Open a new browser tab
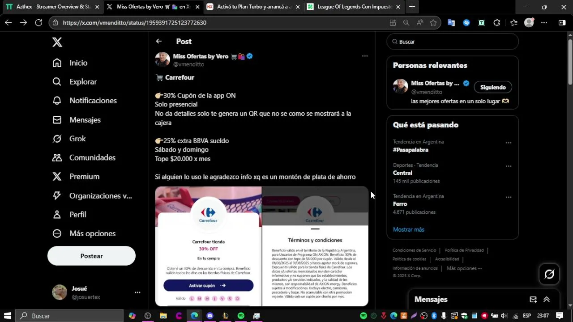This screenshot has height=322, width=573. click(412, 7)
